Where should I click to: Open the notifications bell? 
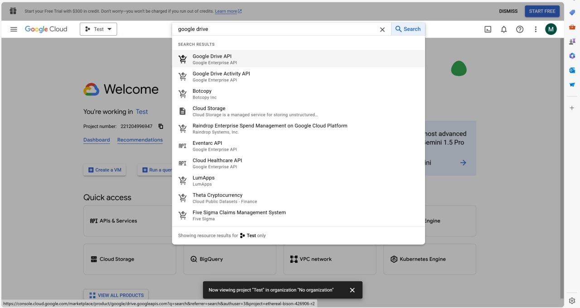click(x=504, y=29)
